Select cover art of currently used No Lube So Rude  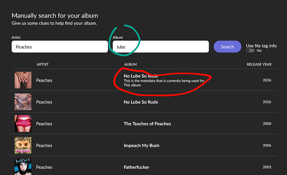(x=23, y=80)
